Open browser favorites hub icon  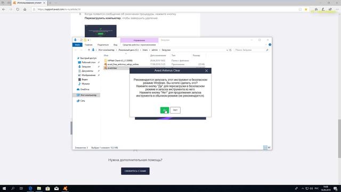(316, 10)
